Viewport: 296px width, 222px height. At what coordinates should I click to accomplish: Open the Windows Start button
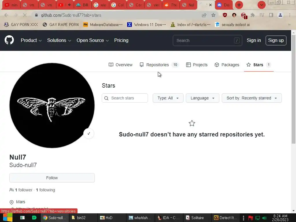click(x=8, y=218)
